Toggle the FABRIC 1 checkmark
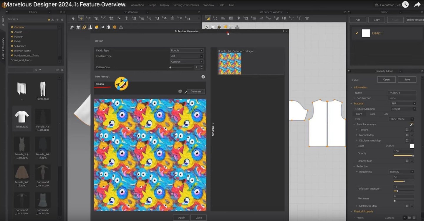The height and width of the screenshot is (221, 424). (357, 33)
